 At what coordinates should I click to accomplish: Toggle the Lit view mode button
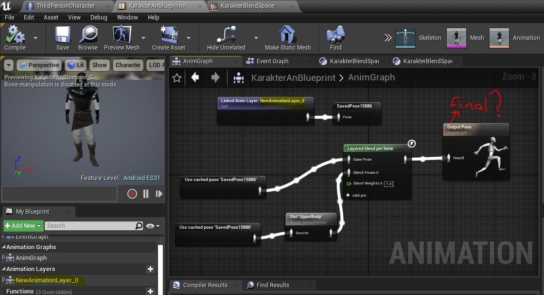[x=76, y=65]
